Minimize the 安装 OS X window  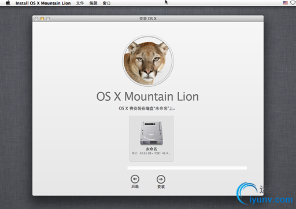coord(42,19)
